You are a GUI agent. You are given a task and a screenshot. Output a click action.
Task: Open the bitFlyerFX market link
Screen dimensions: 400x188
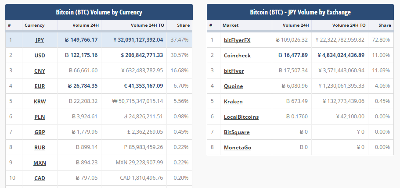pos(237,40)
